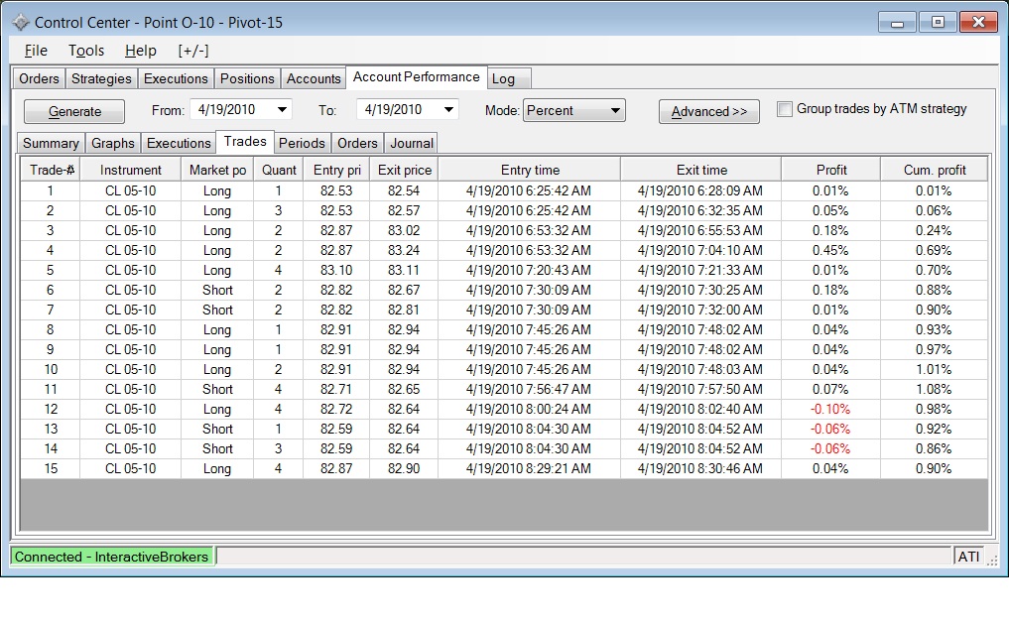Switch to the Orders main tab
The height and width of the screenshot is (625, 1009).
tap(39, 78)
